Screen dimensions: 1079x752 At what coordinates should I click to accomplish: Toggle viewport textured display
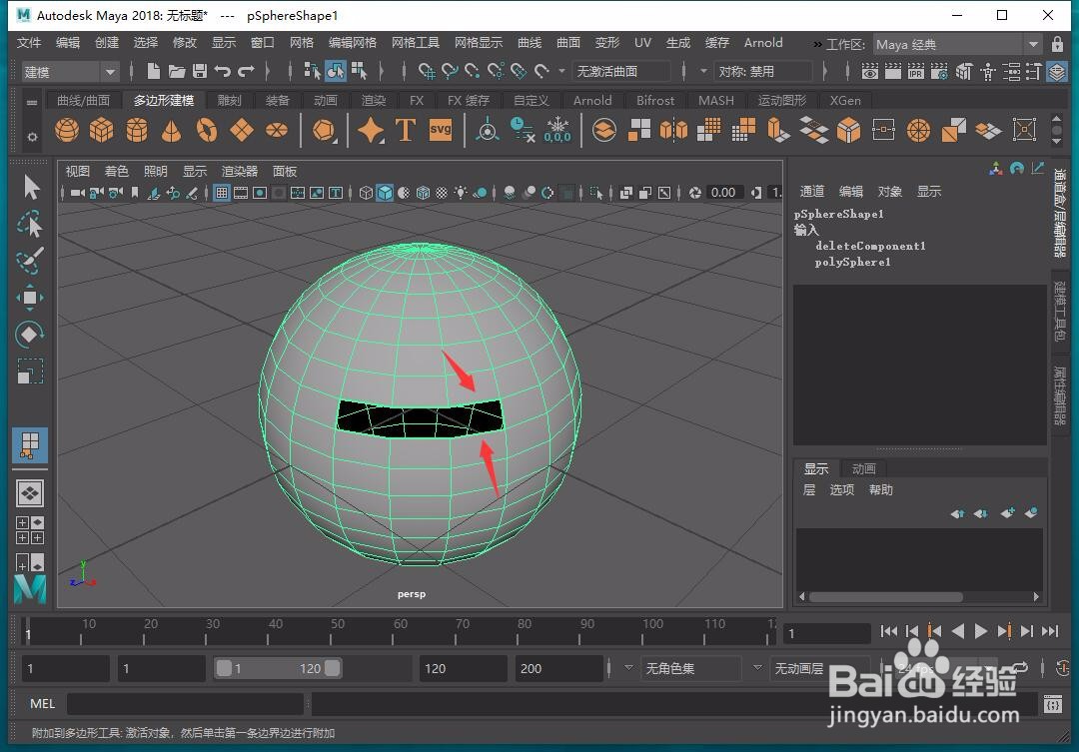pyautogui.click(x=442, y=193)
